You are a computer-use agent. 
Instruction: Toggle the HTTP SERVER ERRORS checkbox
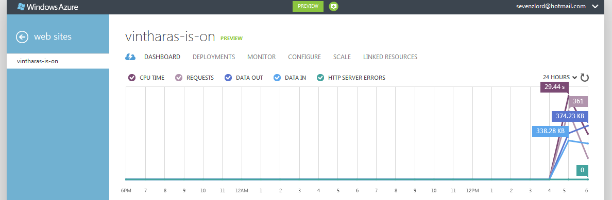pos(320,78)
